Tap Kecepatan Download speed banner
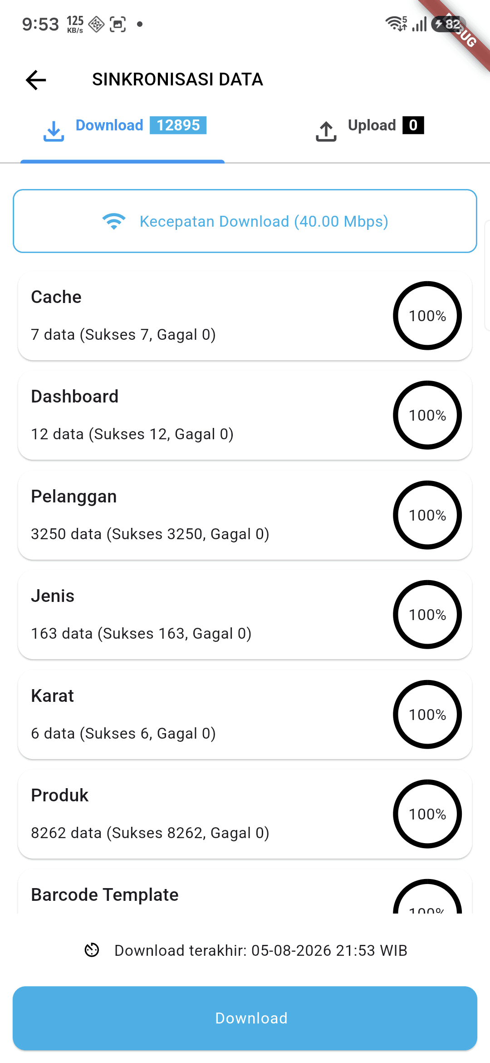 [x=245, y=221]
